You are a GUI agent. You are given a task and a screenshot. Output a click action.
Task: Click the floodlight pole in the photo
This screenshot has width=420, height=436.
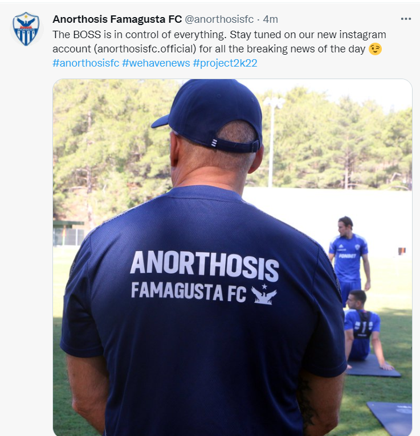tap(272, 142)
